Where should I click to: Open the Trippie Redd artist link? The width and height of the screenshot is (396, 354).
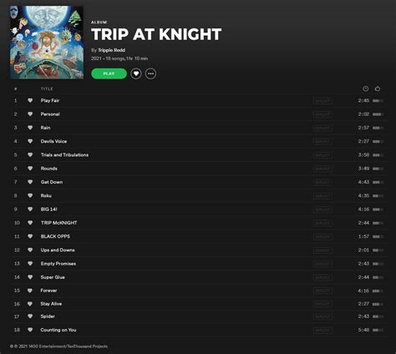[x=111, y=50]
